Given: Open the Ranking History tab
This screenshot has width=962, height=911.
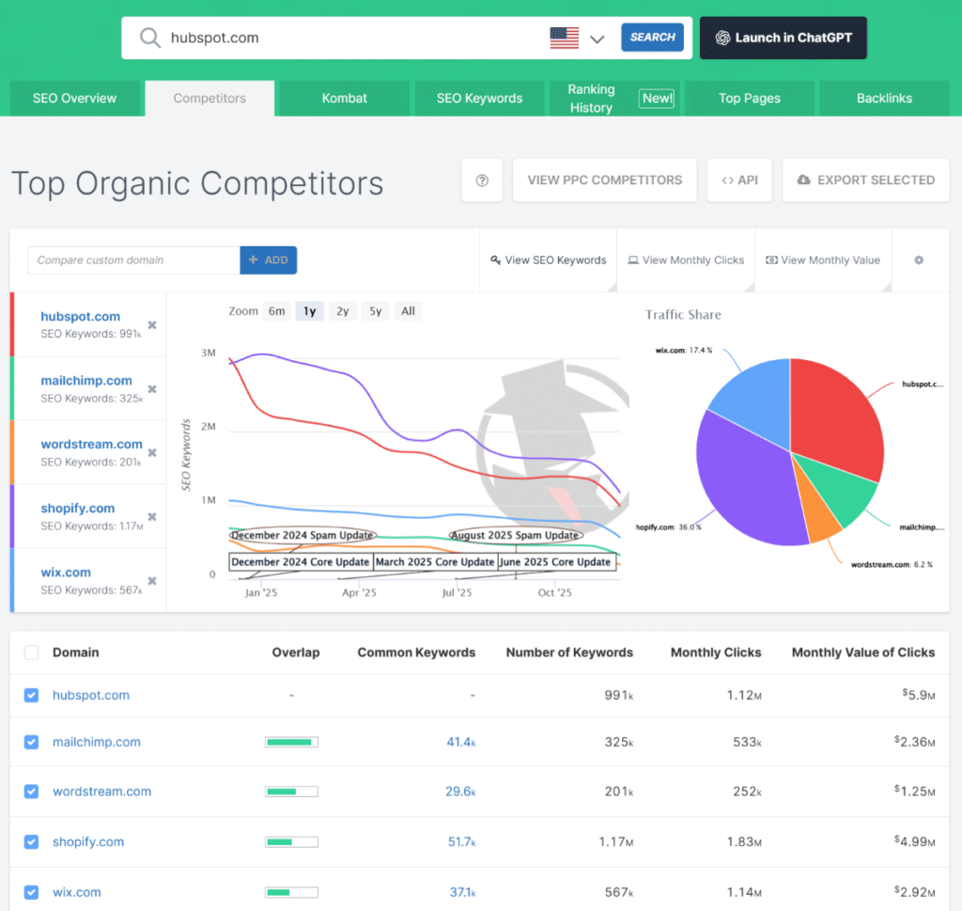Looking at the screenshot, I should 591,98.
